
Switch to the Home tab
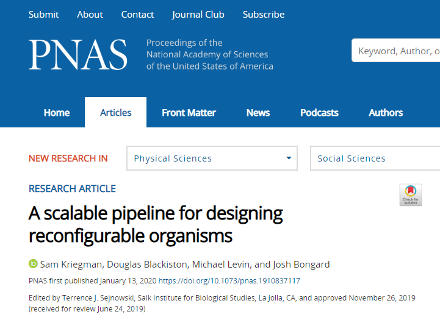pyautogui.click(x=57, y=113)
